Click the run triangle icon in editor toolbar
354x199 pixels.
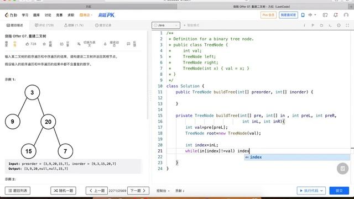click(x=313, y=25)
